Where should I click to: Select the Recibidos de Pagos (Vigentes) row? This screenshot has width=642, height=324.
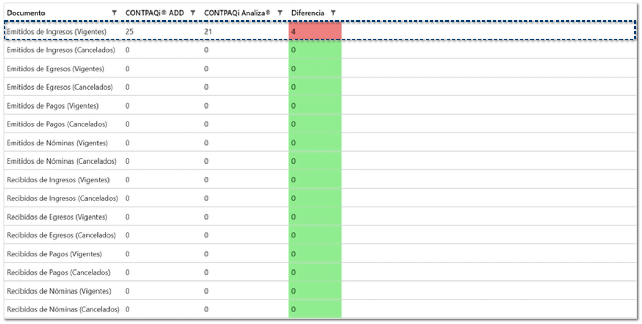(320, 254)
